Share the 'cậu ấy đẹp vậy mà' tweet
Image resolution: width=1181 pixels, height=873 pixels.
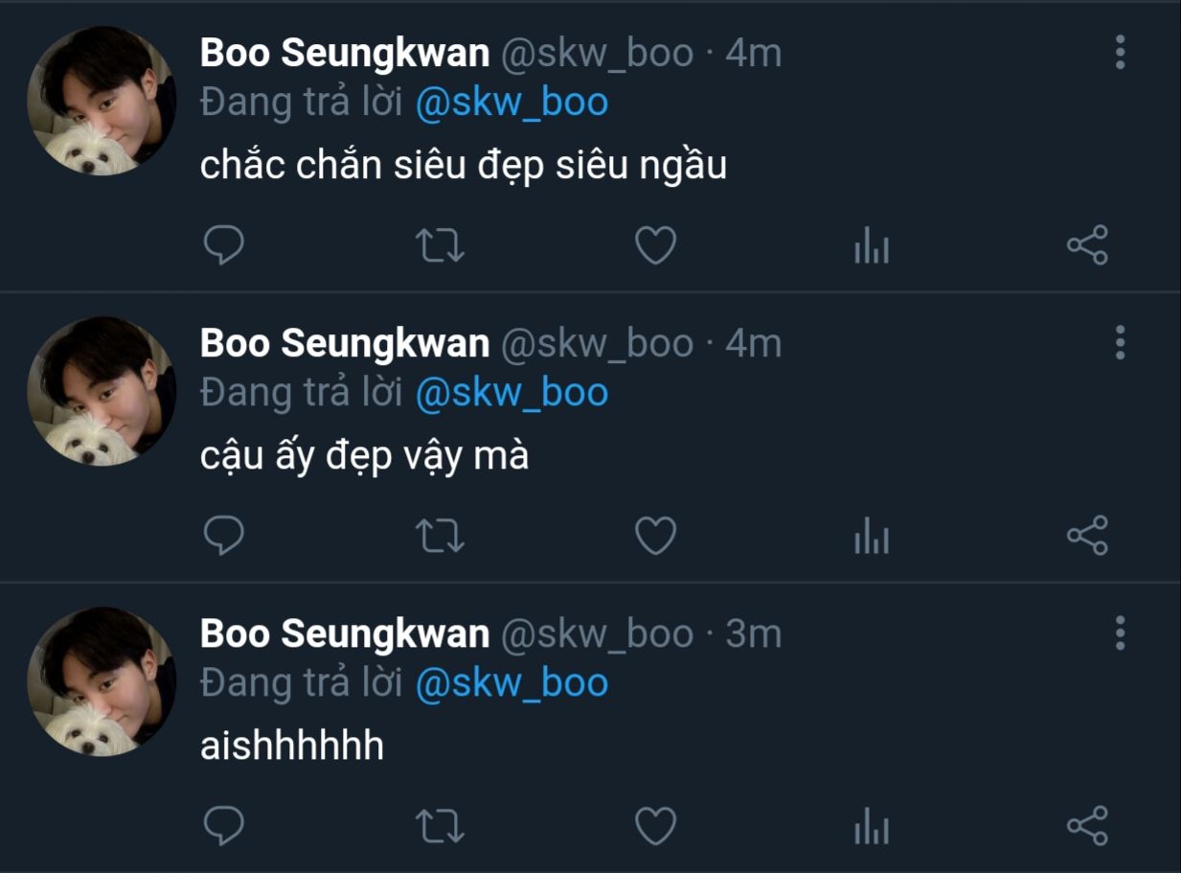click(1087, 535)
